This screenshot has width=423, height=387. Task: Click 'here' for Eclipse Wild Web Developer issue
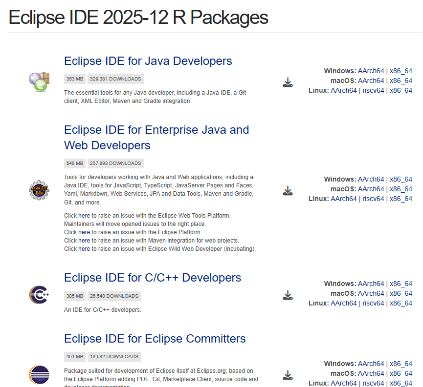click(84, 249)
